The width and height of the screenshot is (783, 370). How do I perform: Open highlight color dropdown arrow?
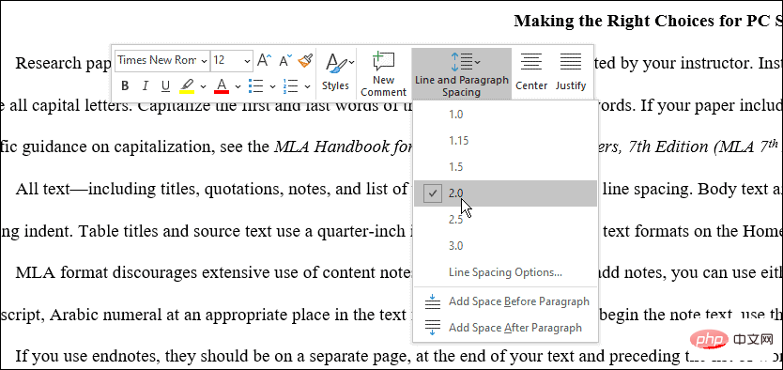(x=203, y=87)
